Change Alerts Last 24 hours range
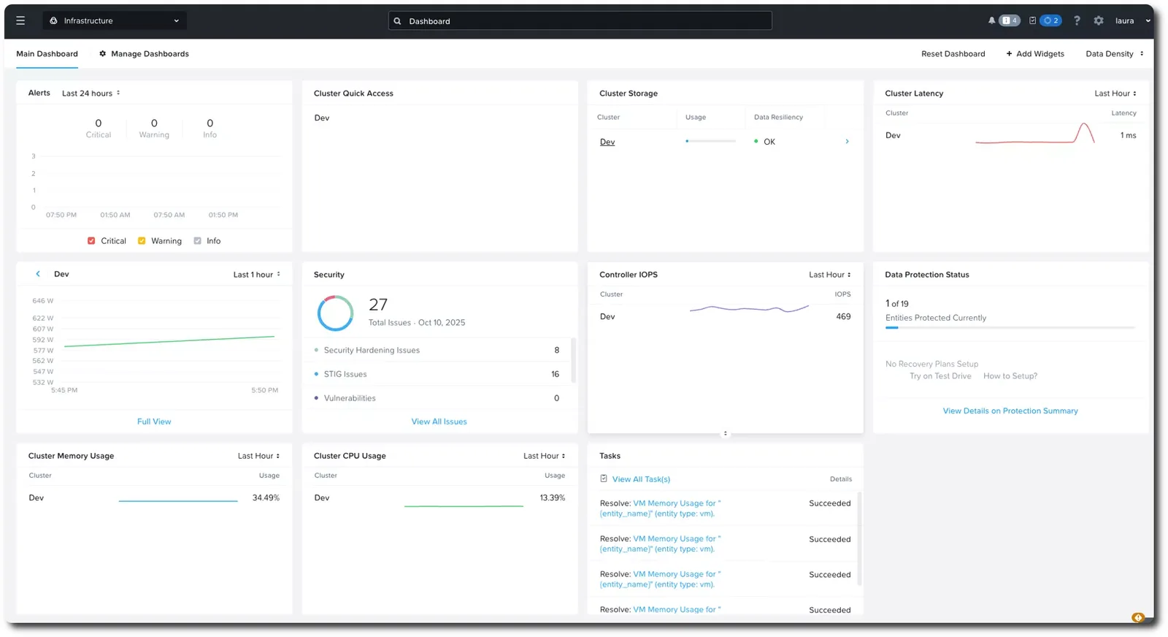Screen dimensions: 1168x637 (x=91, y=93)
